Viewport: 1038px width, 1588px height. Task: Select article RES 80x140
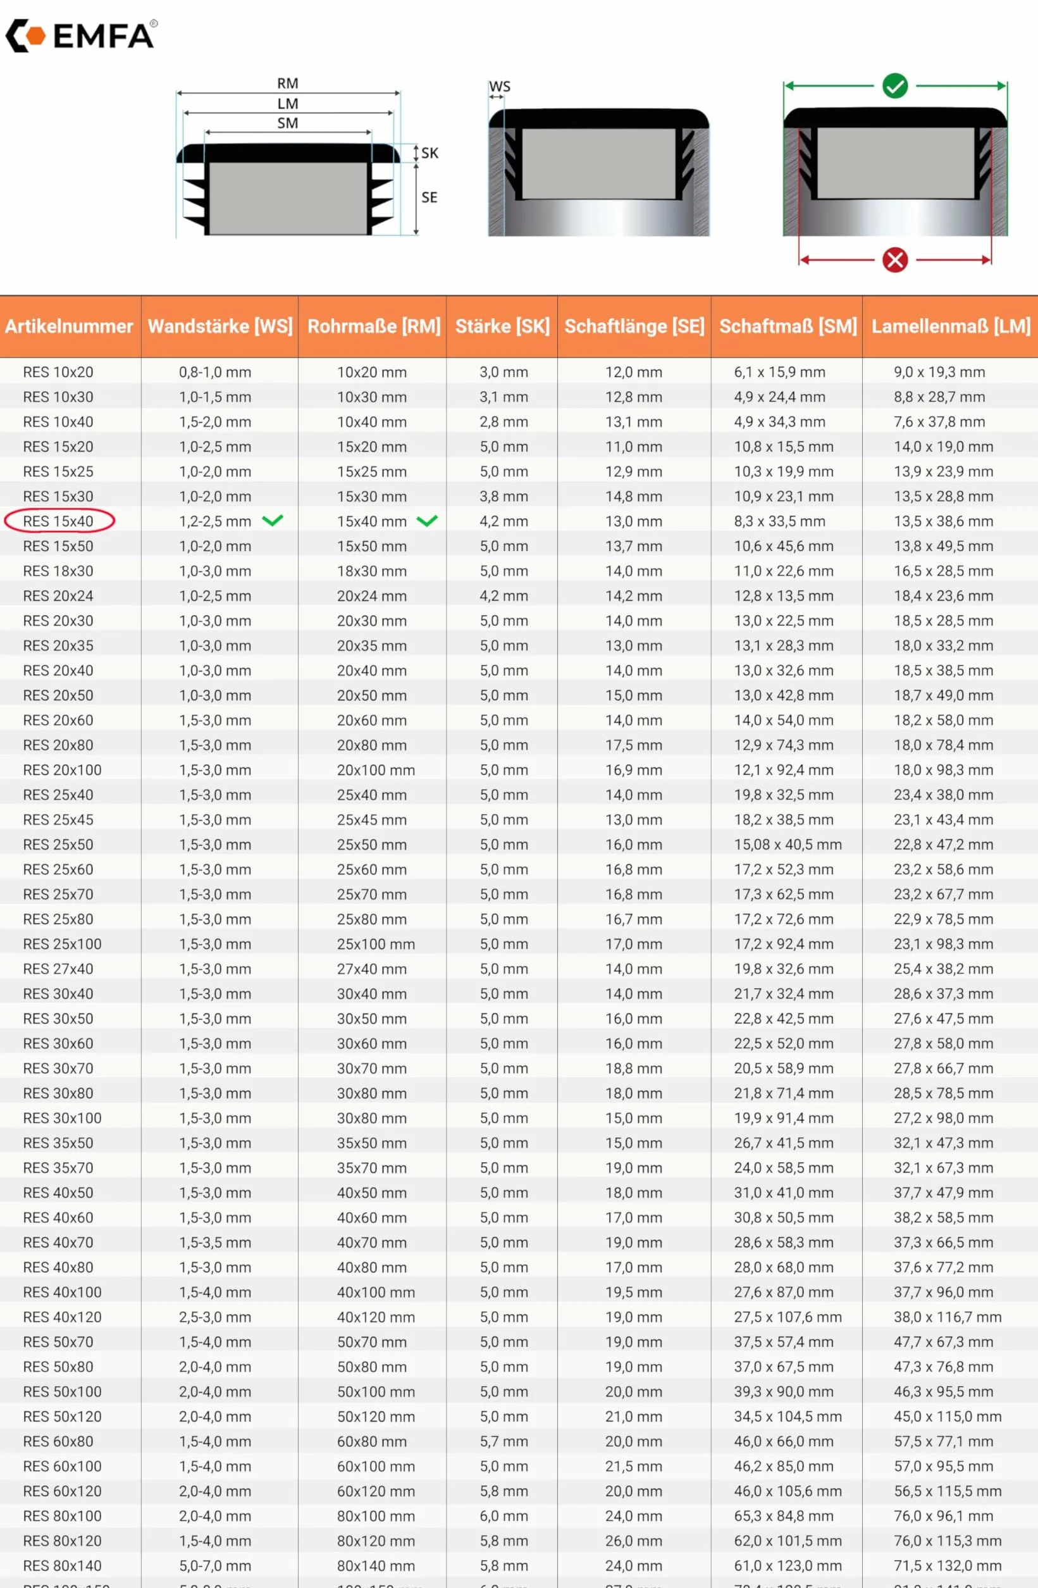62,1565
